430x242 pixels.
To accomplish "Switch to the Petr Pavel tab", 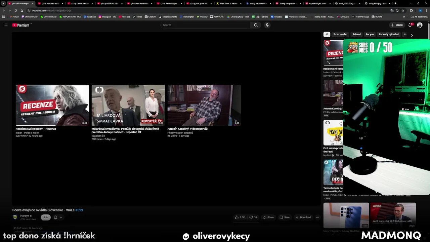I will [139, 3].
